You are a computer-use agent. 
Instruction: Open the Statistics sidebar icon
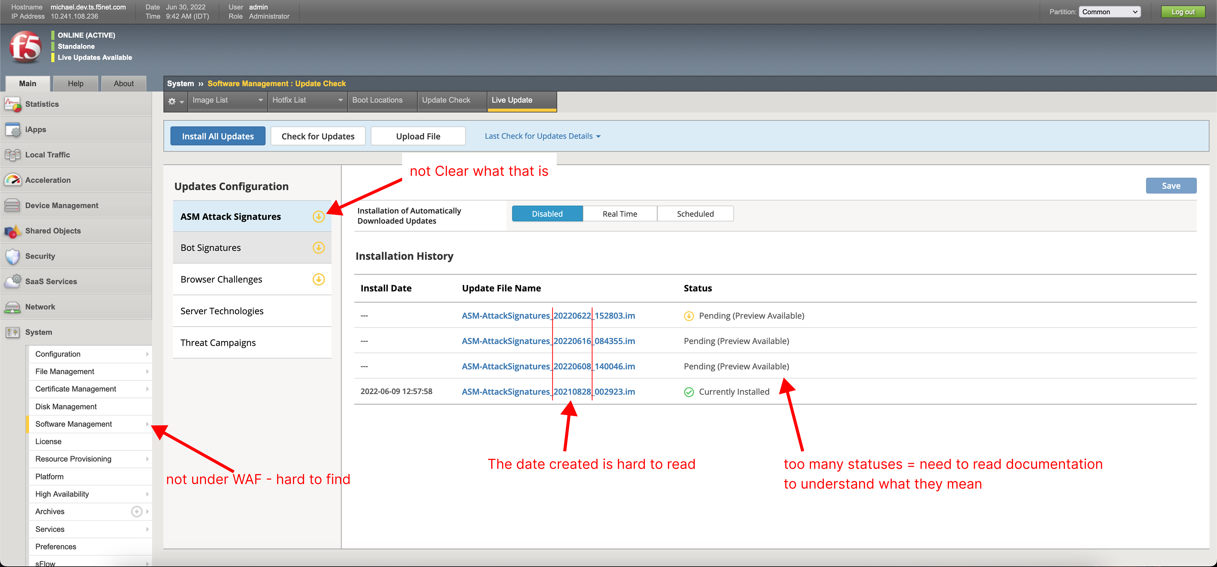[13, 104]
